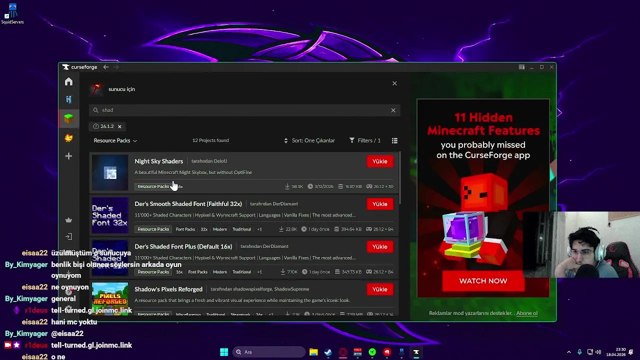Go back with CurseForge back arrow

tap(106, 67)
